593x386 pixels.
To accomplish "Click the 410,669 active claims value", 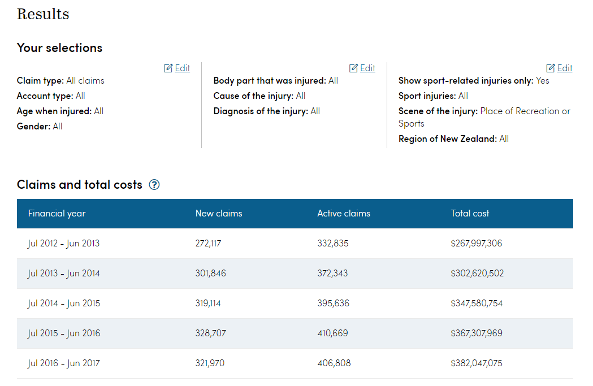I will pyautogui.click(x=333, y=333).
